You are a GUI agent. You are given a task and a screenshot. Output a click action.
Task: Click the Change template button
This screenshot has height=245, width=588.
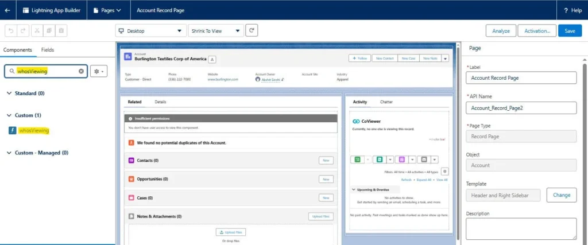(561, 195)
